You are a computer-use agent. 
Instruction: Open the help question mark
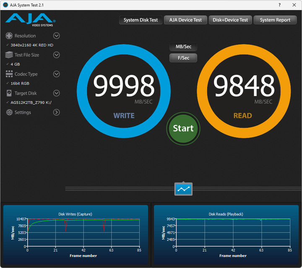pos(279,5)
